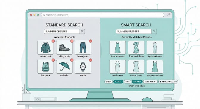The image size is (200, 109).
Task: Click the 'STANDARD SEARCH' heading
Action: point(64,25)
